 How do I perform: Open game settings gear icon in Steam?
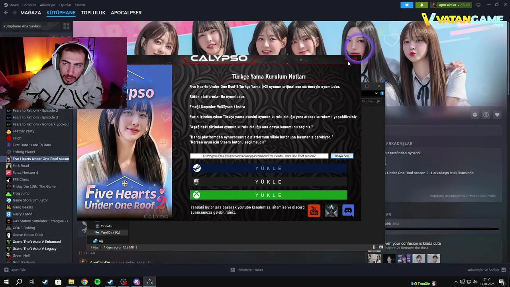pyautogui.click(x=475, y=115)
